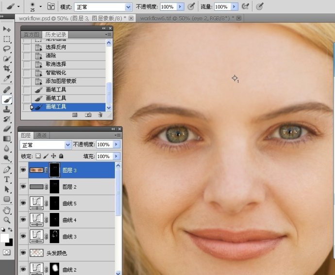Create new snapshot in History panel

tap(88, 115)
